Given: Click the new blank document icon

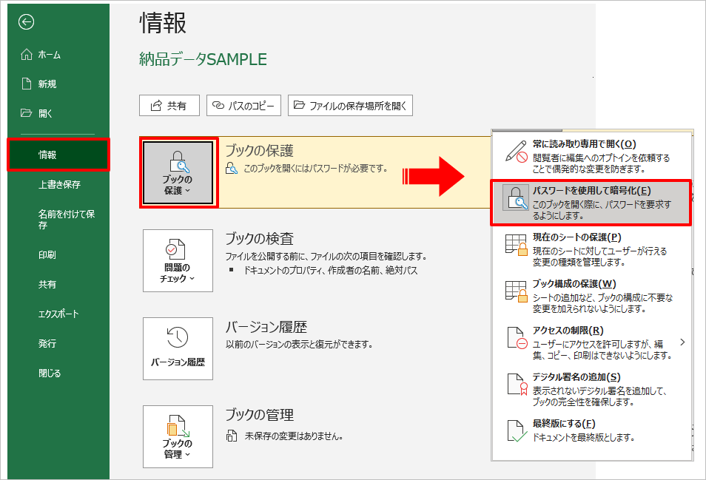Looking at the screenshot, I should 27,84.
